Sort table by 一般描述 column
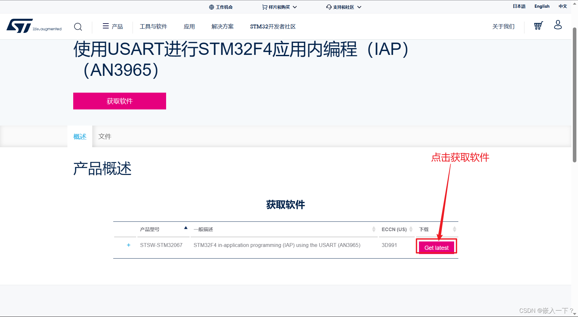578x317 pixels. (284, 229)
